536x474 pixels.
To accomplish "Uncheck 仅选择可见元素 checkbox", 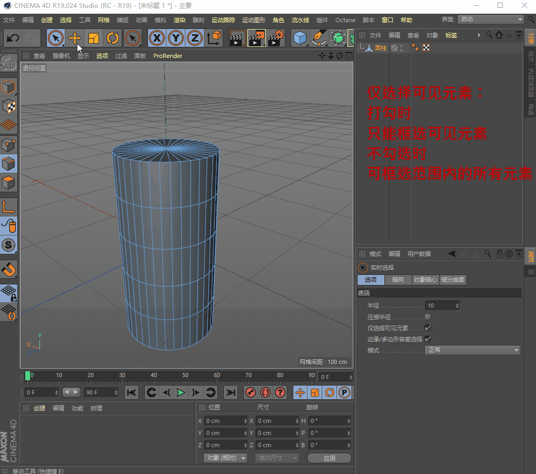I will click(x=428, y=328).
